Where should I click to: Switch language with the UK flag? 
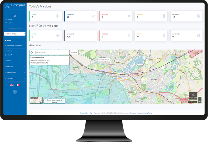[x=12, y=85]
